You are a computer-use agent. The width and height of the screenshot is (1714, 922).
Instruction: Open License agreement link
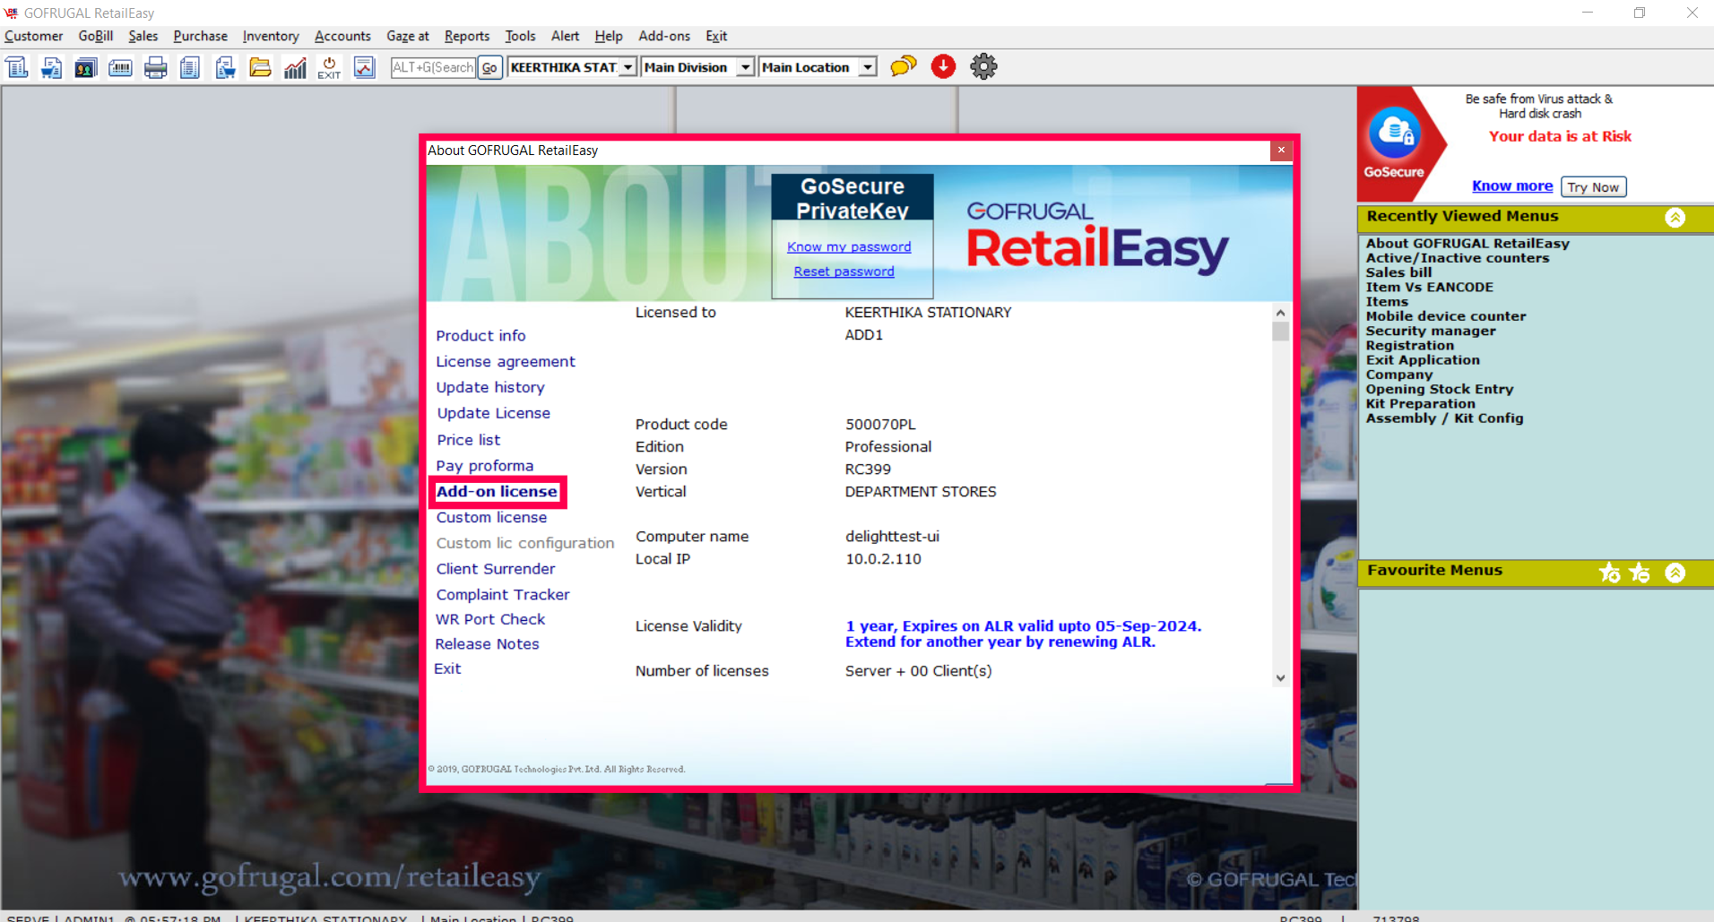coord(506,361)
